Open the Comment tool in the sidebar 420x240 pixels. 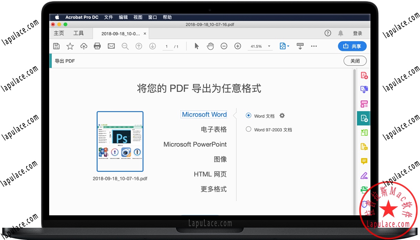click(x=364, y=161)
